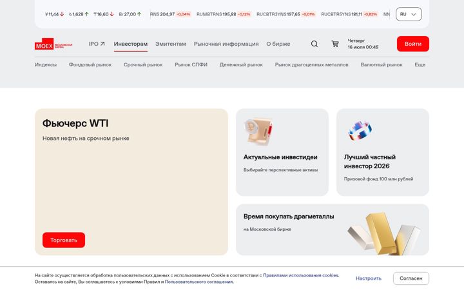Expand the Еще menu
This screenshot has height=290, width=464.
tap(420, 64)
